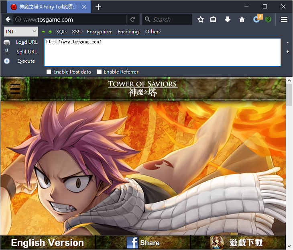
Task: Close the Fairy Tail tab
Action: tap(84, 7)
